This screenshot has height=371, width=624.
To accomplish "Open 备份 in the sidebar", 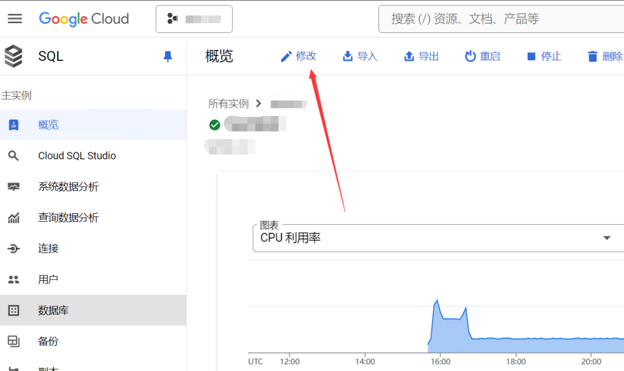I will (93, 341).
